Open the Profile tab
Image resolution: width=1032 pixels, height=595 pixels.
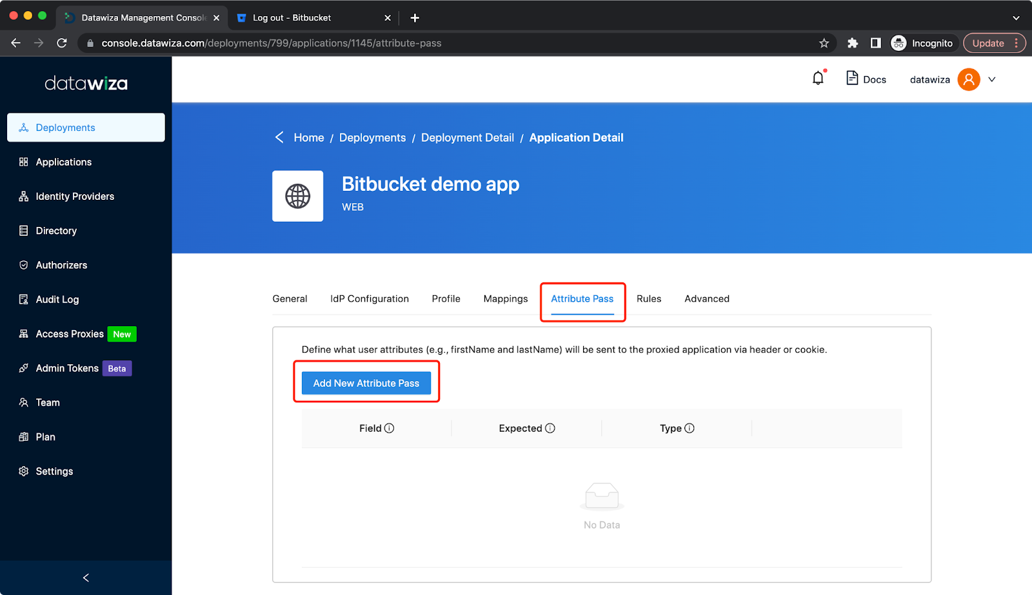point(446,298)
